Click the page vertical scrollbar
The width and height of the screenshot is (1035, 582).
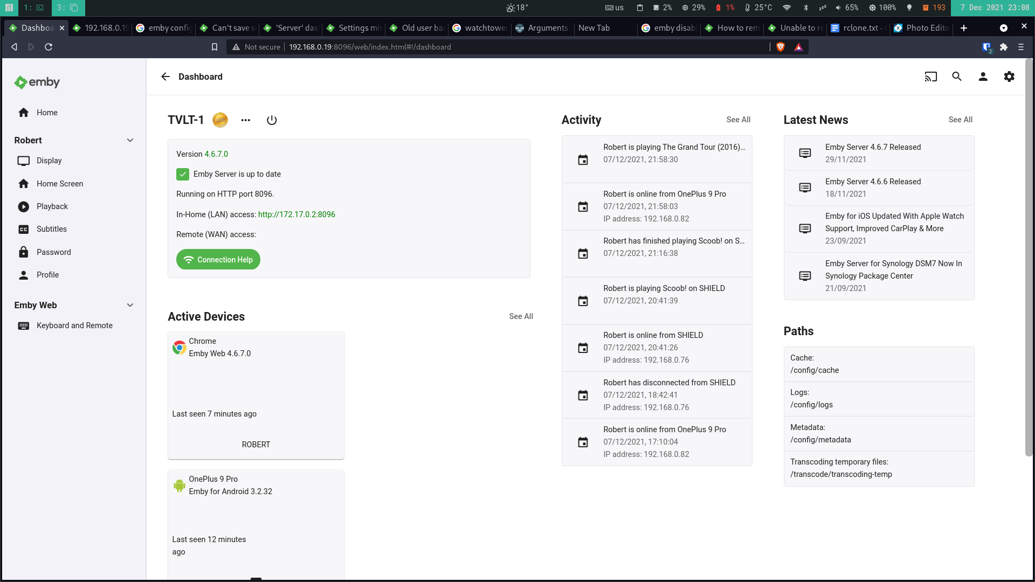[1029, 259]
